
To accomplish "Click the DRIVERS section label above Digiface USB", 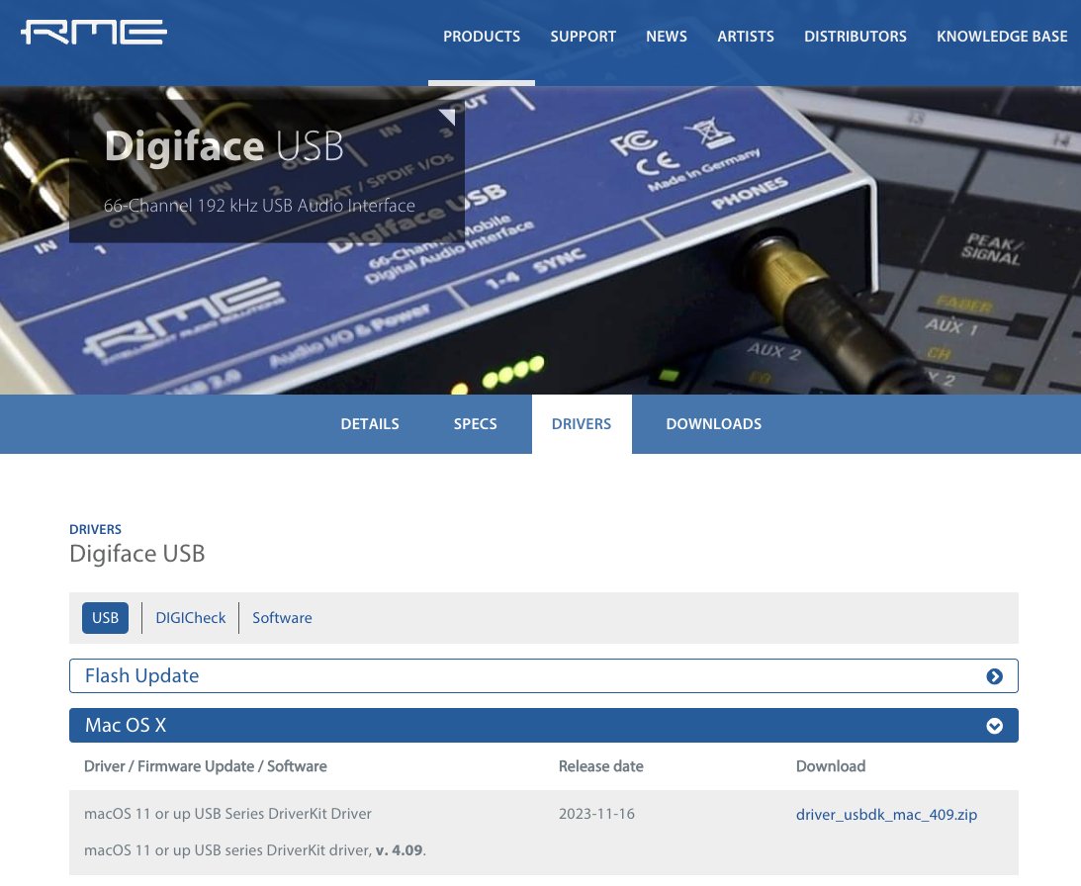I will pyautogui.click(x=95, y=530).
